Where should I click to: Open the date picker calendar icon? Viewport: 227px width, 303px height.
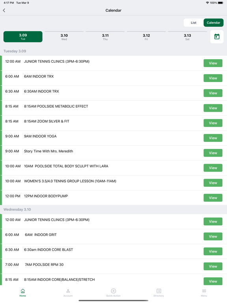(x=217, y=37)
